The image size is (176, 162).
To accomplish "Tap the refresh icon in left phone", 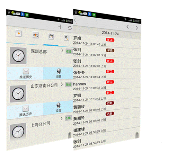I will [x=70, y=28].
